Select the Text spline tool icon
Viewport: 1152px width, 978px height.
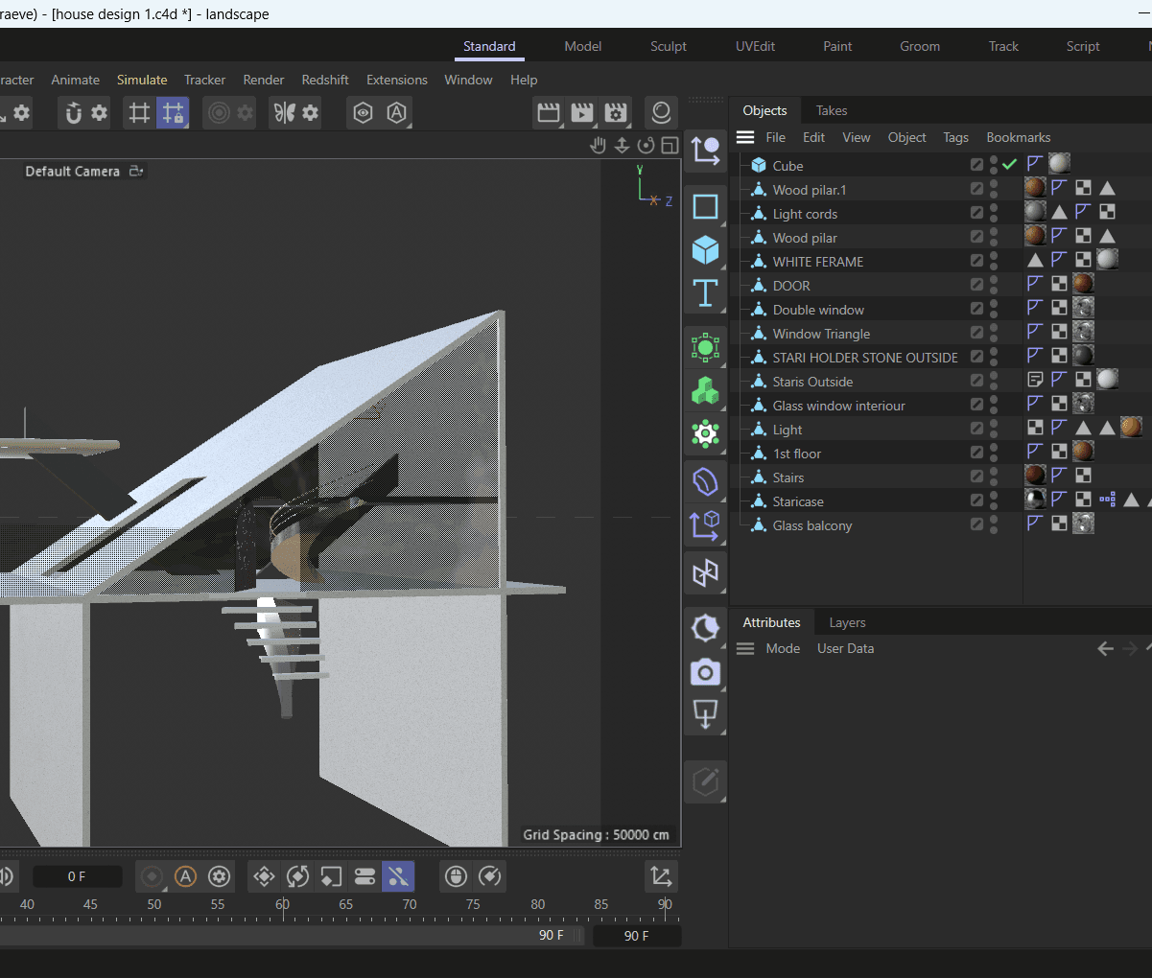tap(705, 293)
